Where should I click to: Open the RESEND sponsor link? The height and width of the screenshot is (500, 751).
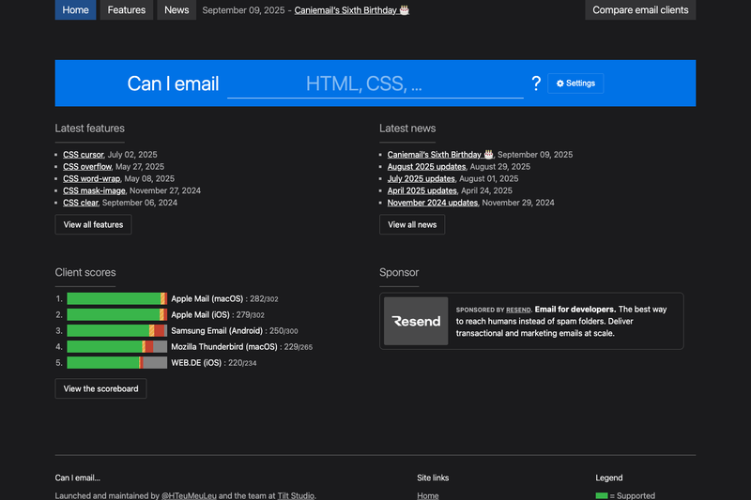pyautogui.click(x=518, y=311)
